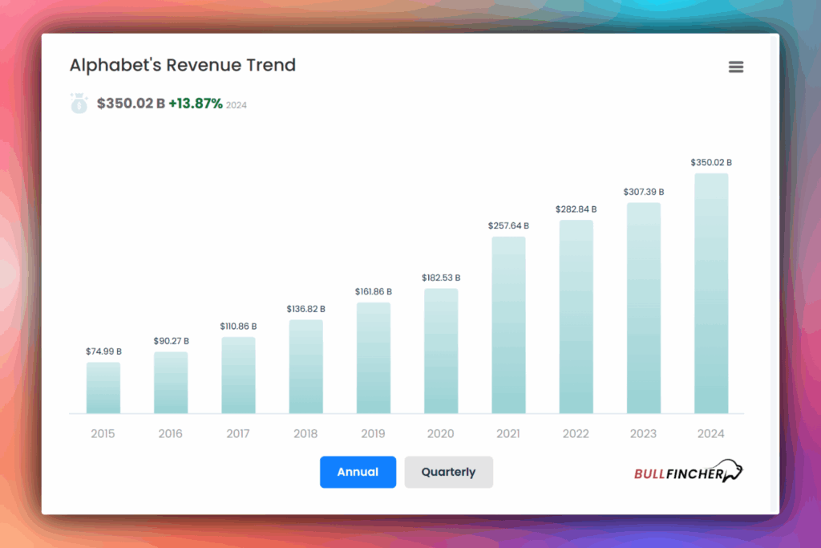The image size is (821, 548).
Task: Click the 2019 axis label
Action: (x=373, y=433)
